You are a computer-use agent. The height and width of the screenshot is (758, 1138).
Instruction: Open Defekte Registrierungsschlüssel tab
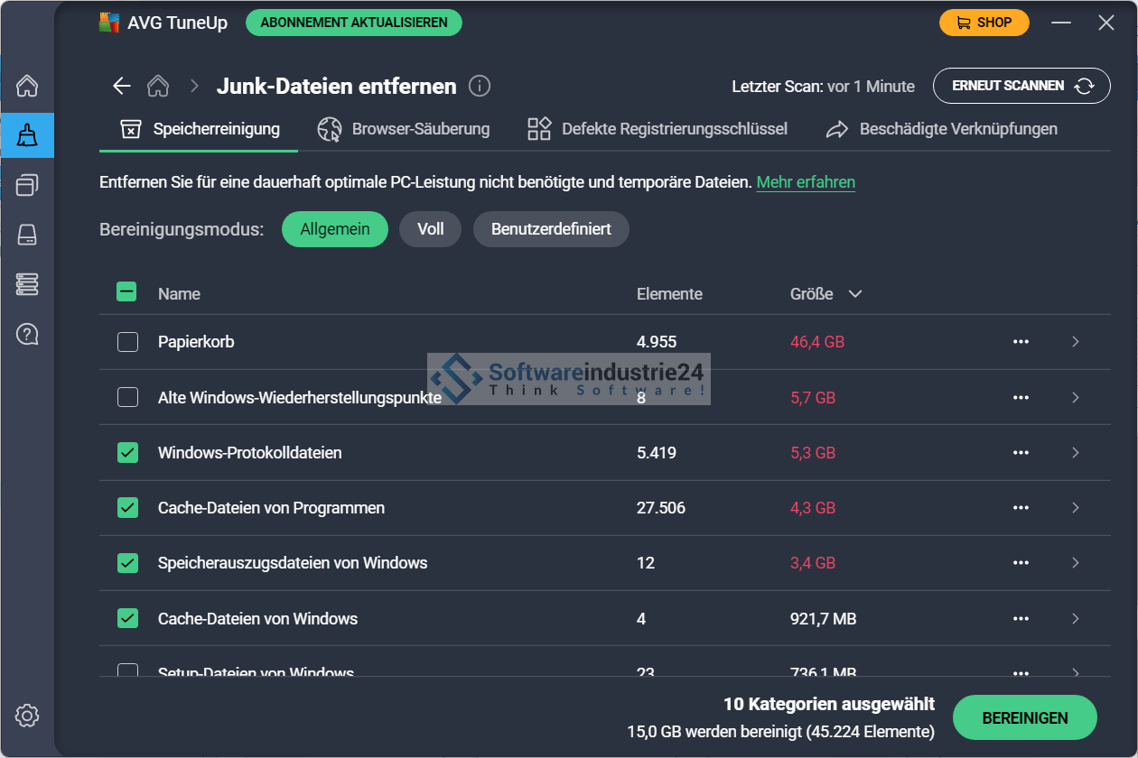(658, 129)
